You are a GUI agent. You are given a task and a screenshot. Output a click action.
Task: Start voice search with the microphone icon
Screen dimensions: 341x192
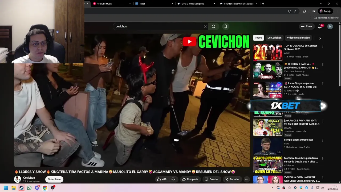[x=226, y=26]
